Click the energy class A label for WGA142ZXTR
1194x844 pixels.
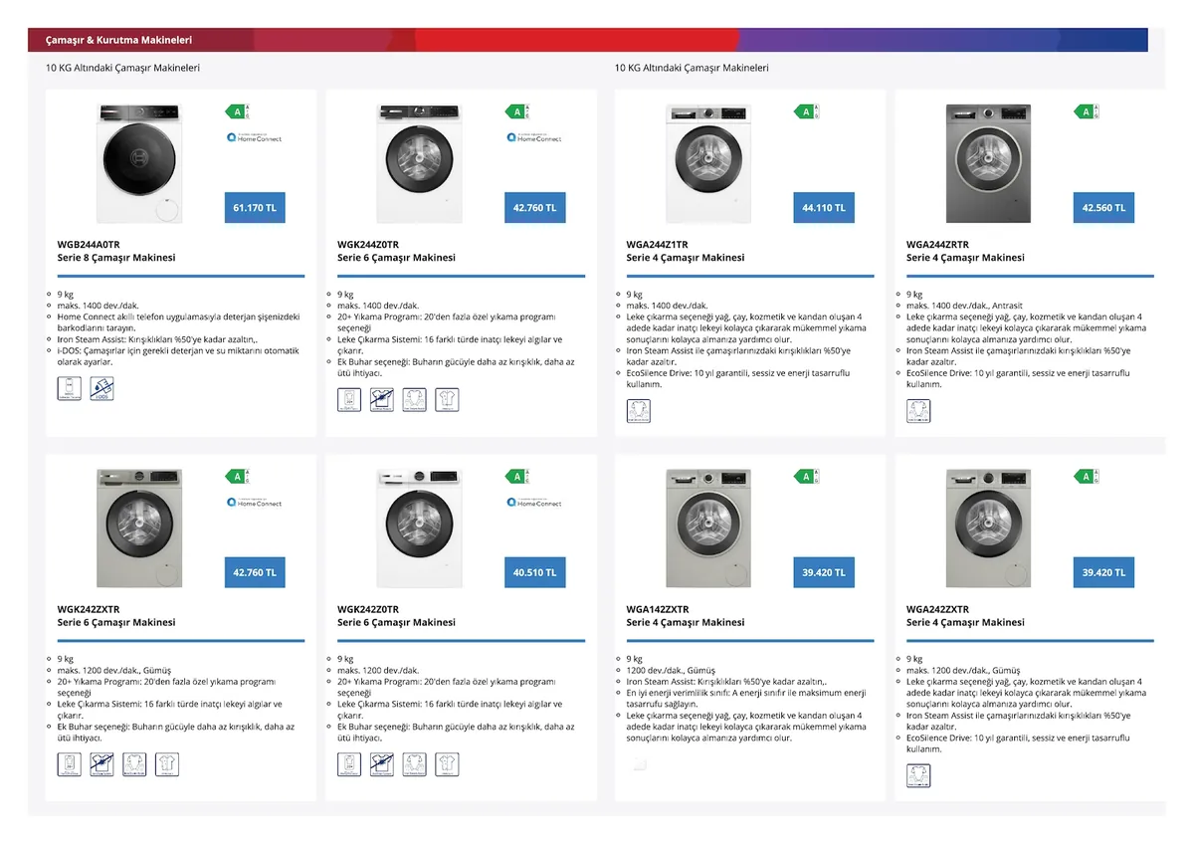point(807,477)
